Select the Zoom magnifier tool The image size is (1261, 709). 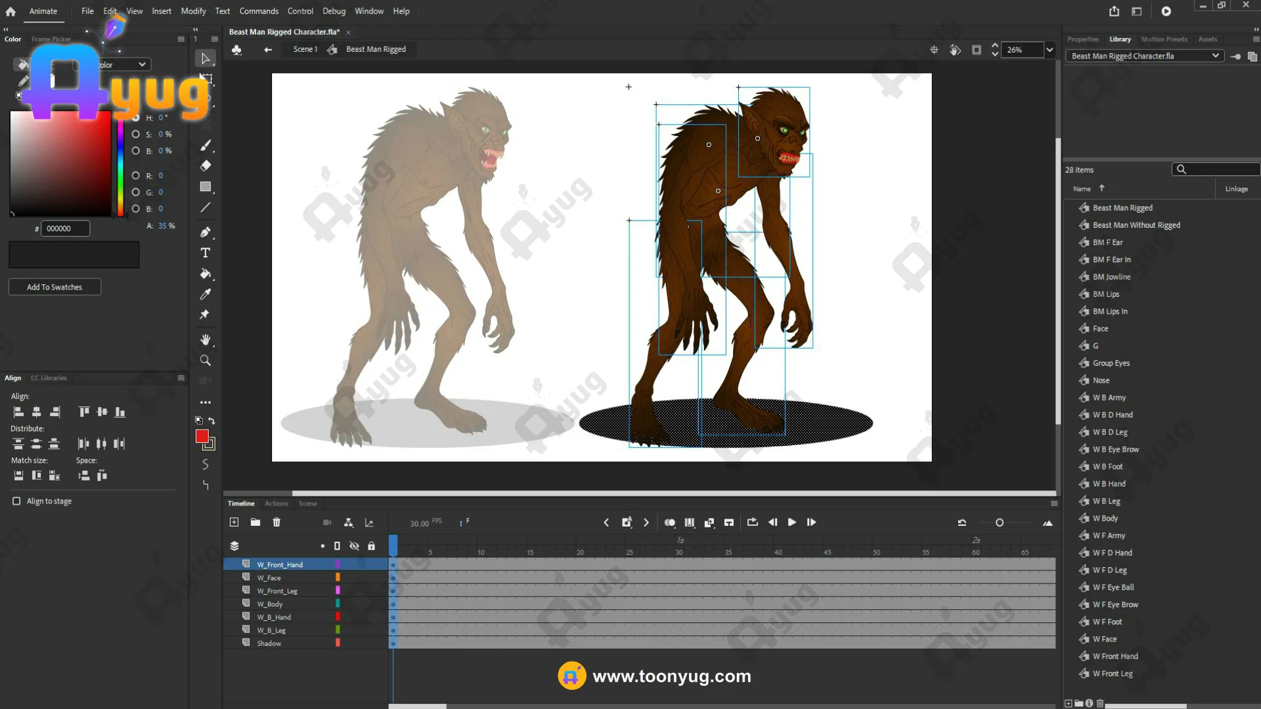point(206,360)
